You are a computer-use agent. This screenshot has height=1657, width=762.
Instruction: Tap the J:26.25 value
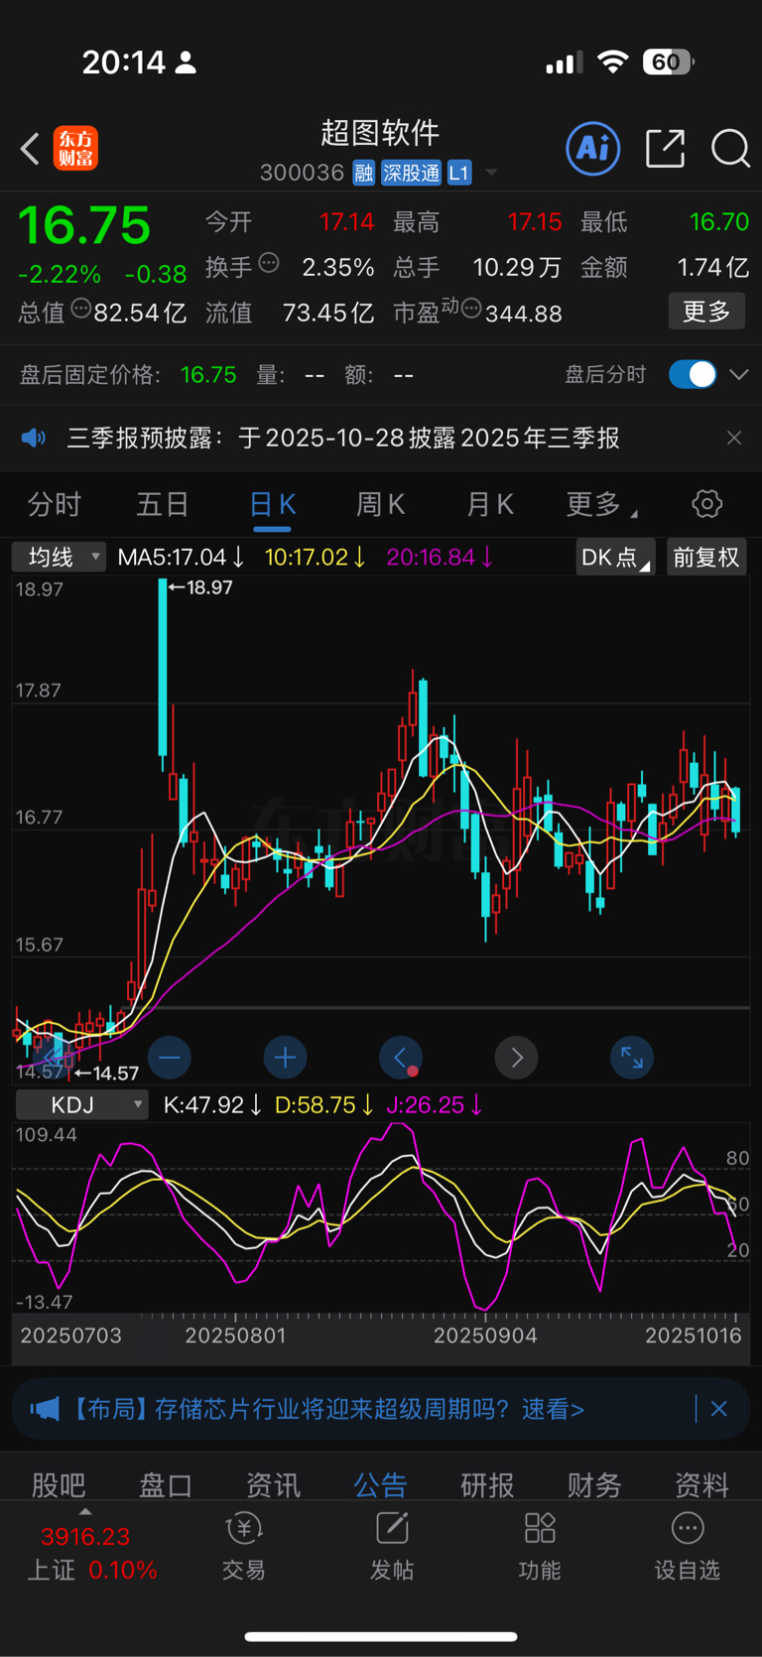[435, 1104]
